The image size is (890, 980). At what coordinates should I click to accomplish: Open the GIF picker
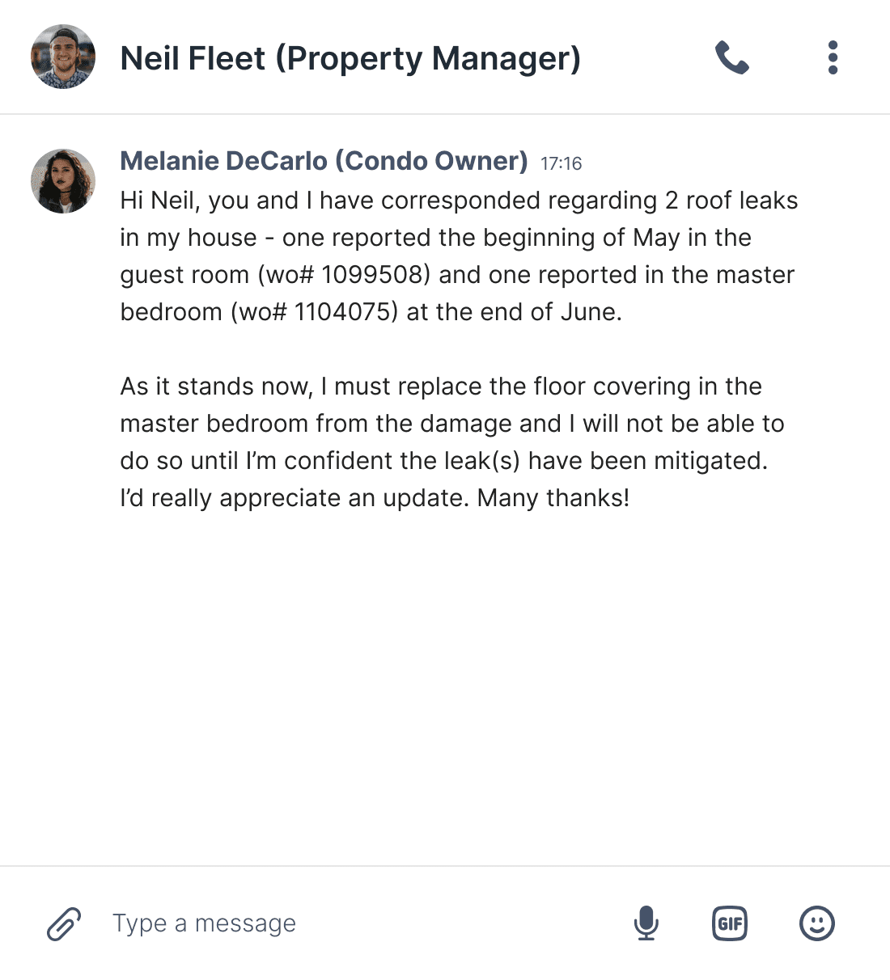[x=730, y=923]
